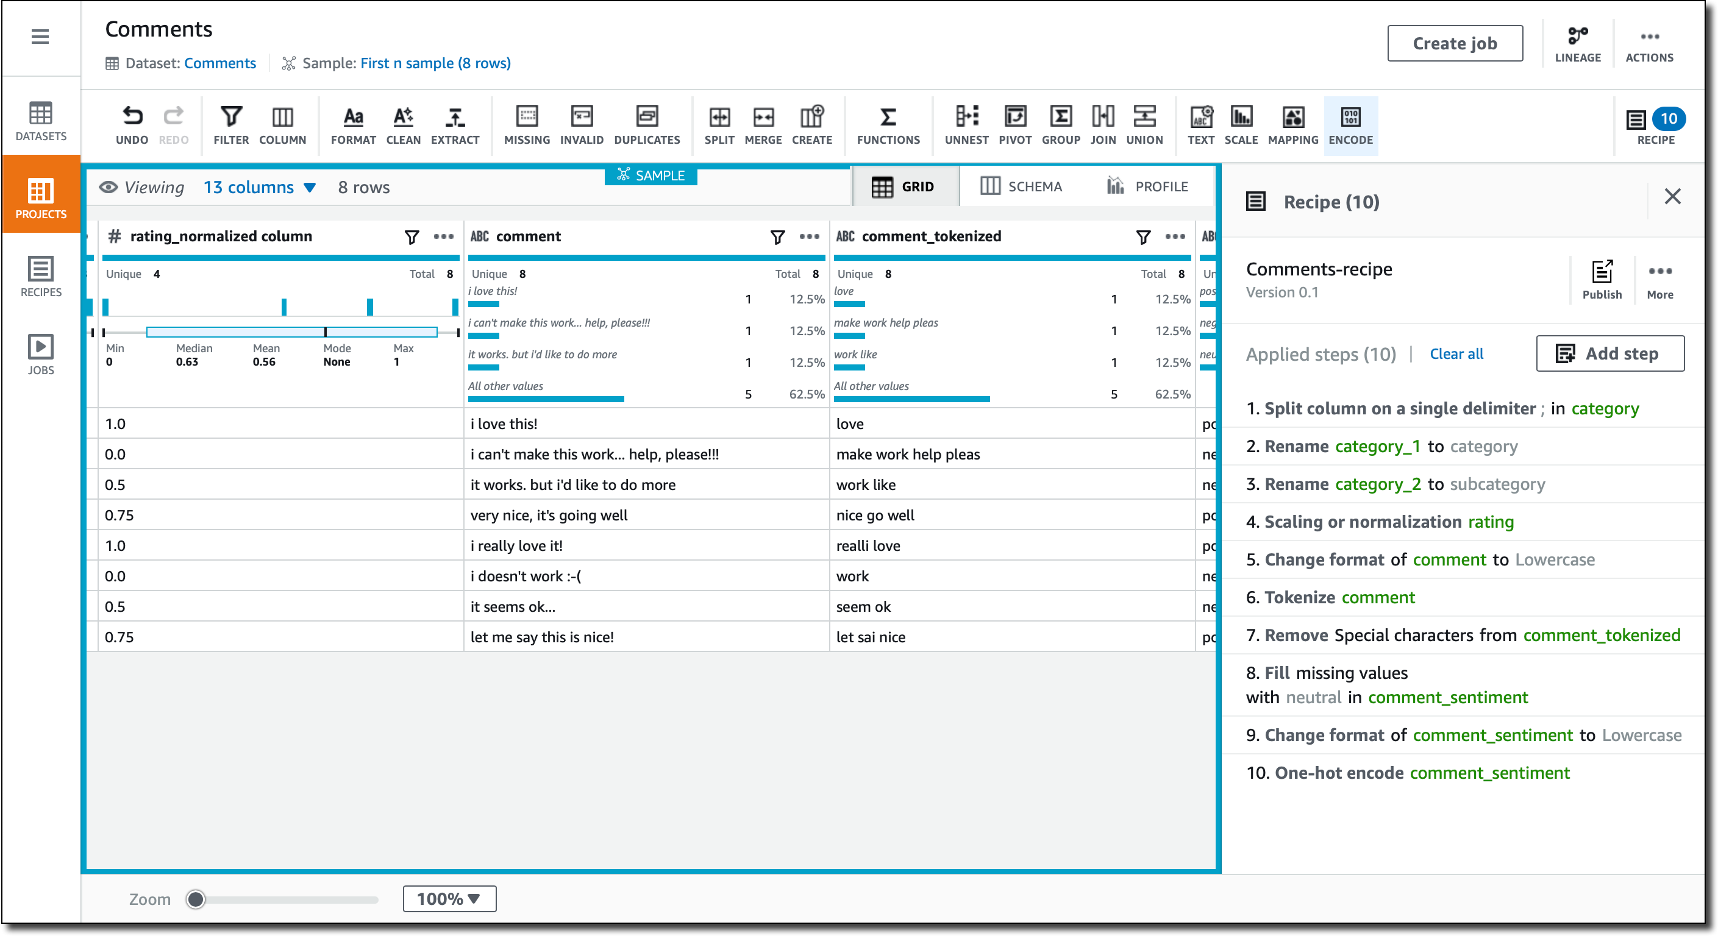The height and width of the screenshot is (936, 1718).
Task: Open comment_tokenized column options menu
Action: click(x=1175, y=236)
